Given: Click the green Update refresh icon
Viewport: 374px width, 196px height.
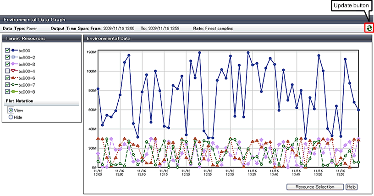Looking at the screenshot, I should point(369,28).
